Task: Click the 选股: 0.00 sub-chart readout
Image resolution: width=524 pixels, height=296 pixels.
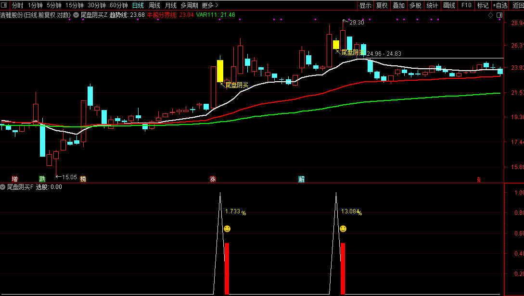Action: [x=49, y=187]
